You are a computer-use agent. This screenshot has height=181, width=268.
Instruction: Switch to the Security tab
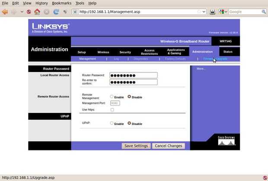[x=125, y=52]
